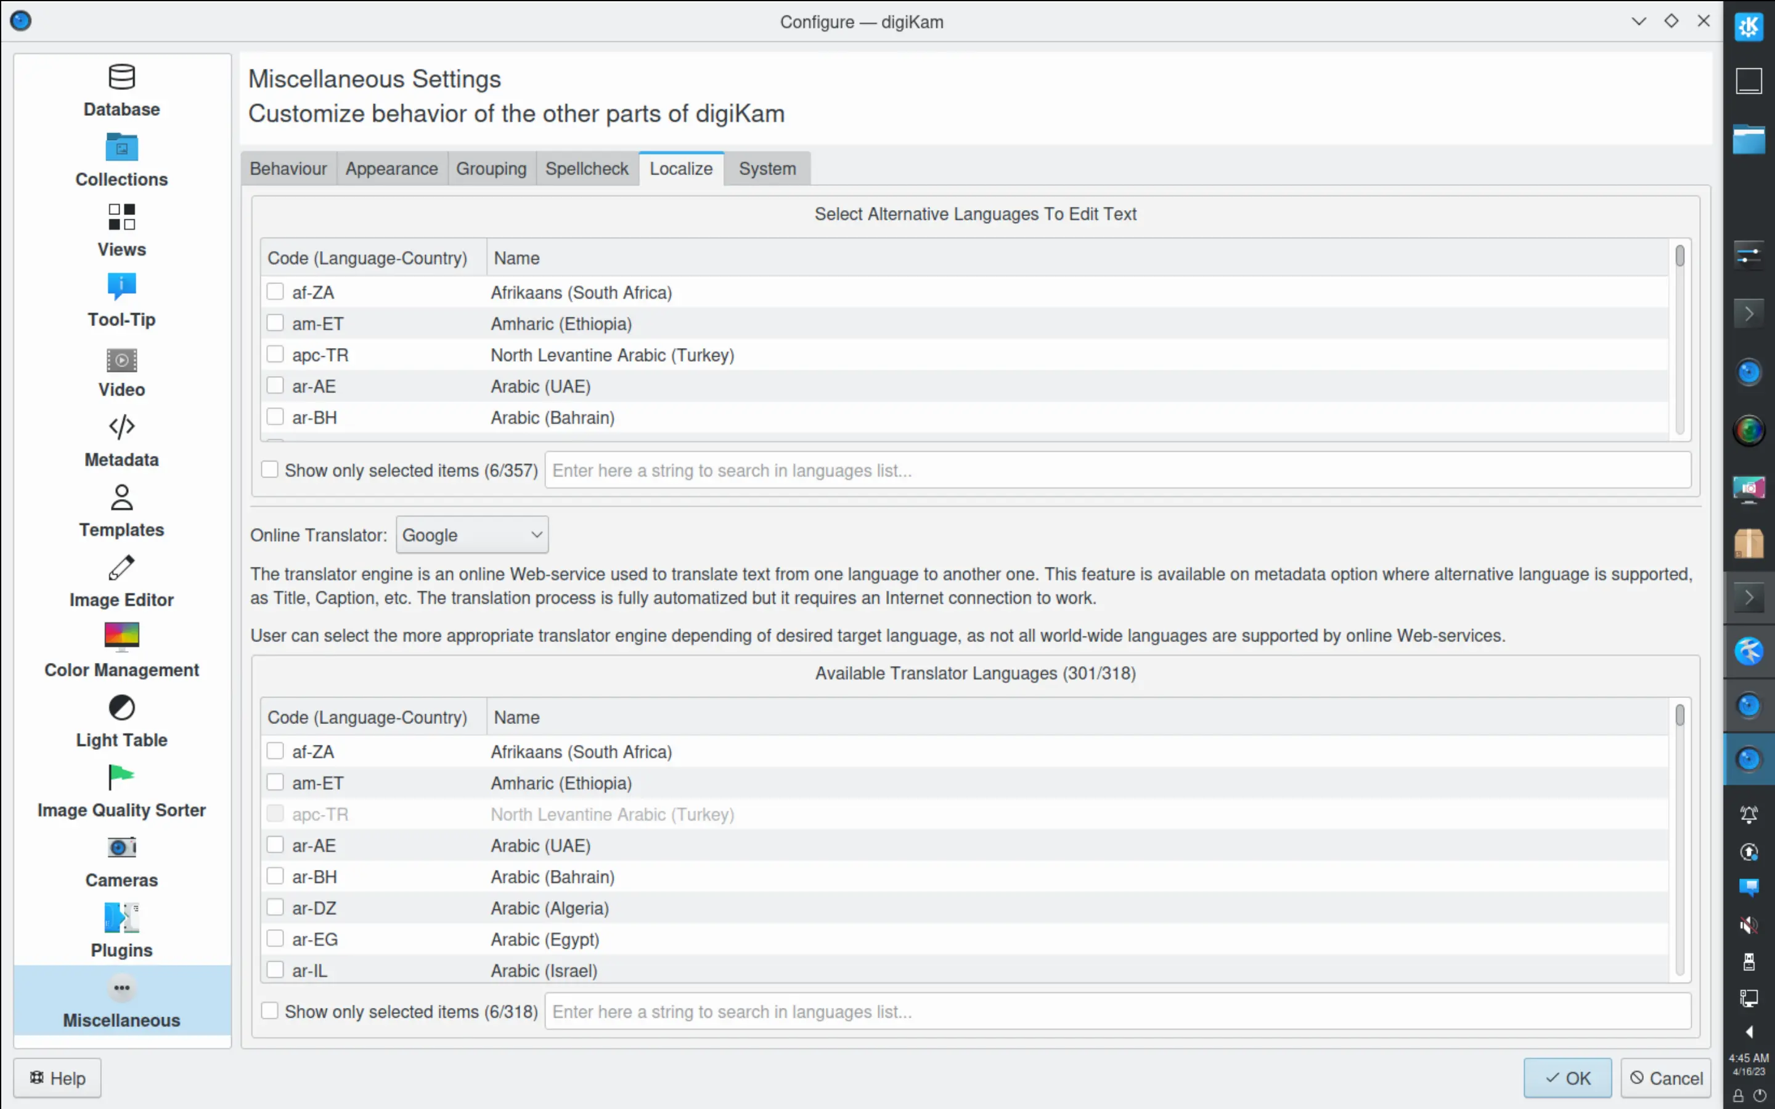This screenshot has height=1109, width=1775.
Task: Select the Views settings icon
Action: click(x=121, y=227)
